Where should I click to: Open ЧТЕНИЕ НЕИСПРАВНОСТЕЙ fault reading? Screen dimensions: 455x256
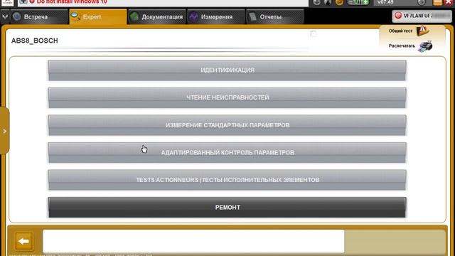(x=227, y=98)
